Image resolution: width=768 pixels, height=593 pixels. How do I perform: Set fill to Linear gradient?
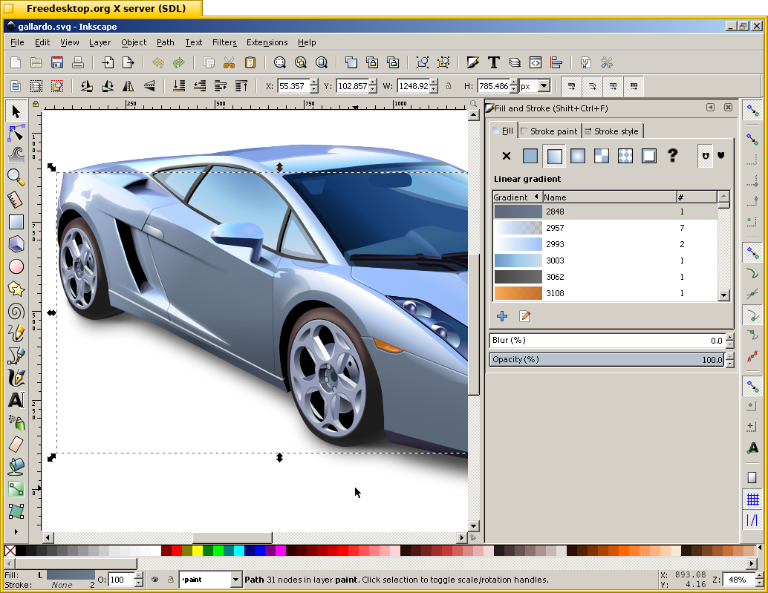click(554, 156)
